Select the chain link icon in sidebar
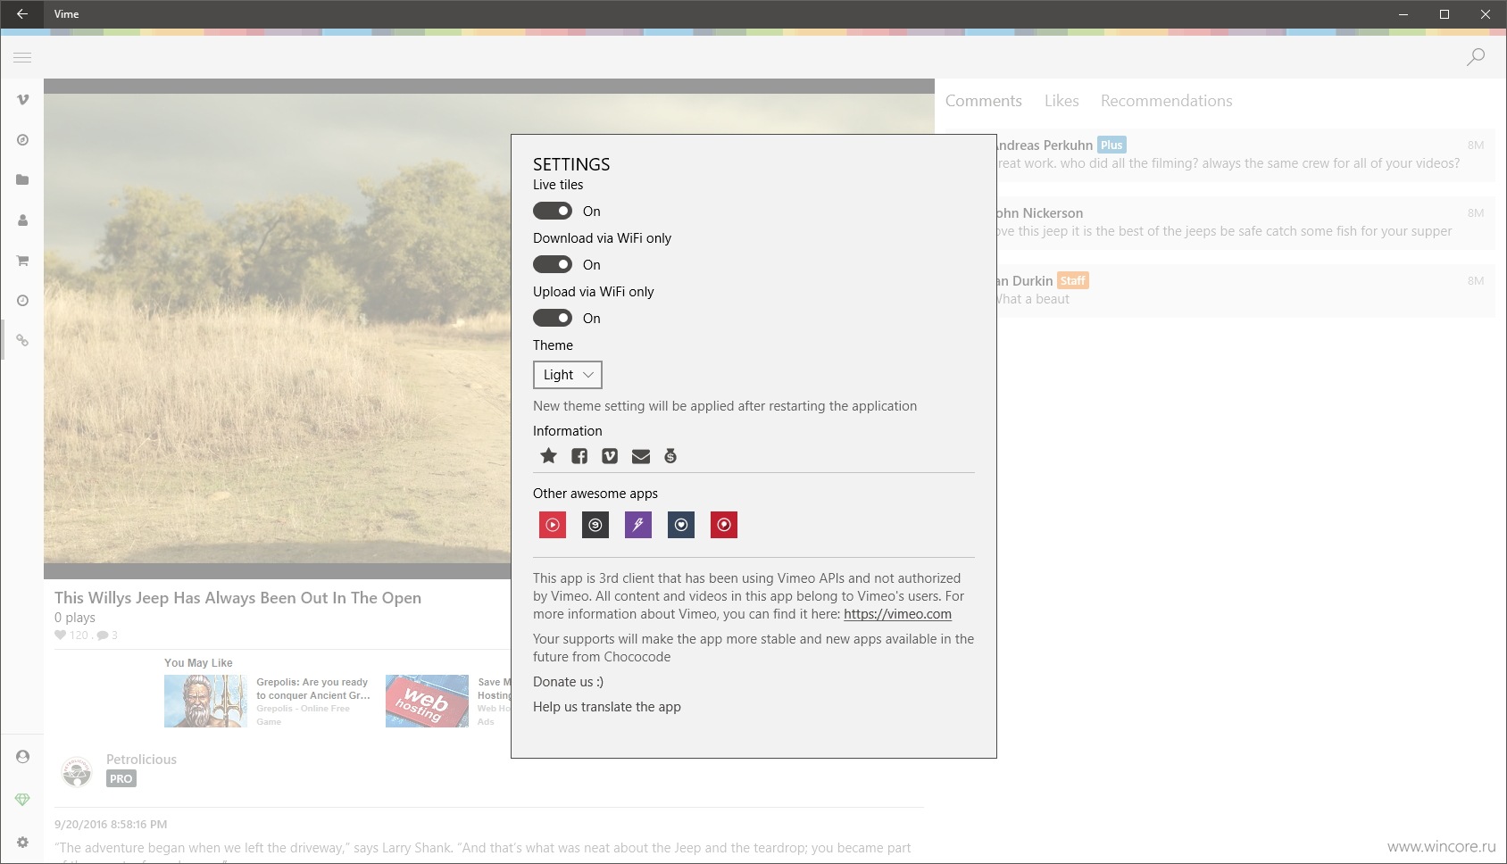 [23, 340]
